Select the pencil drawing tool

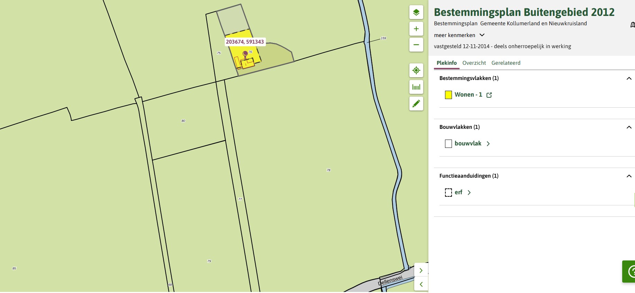pyautogui.click(x=416, y=104)
